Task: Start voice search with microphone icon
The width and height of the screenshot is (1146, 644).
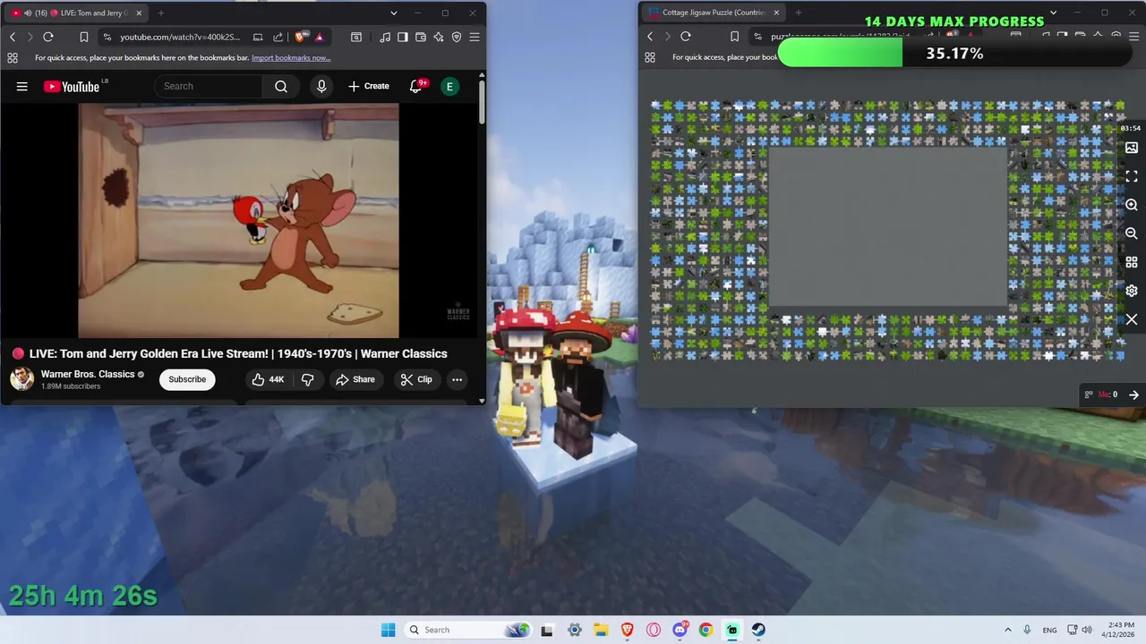Action: [321, 86]
